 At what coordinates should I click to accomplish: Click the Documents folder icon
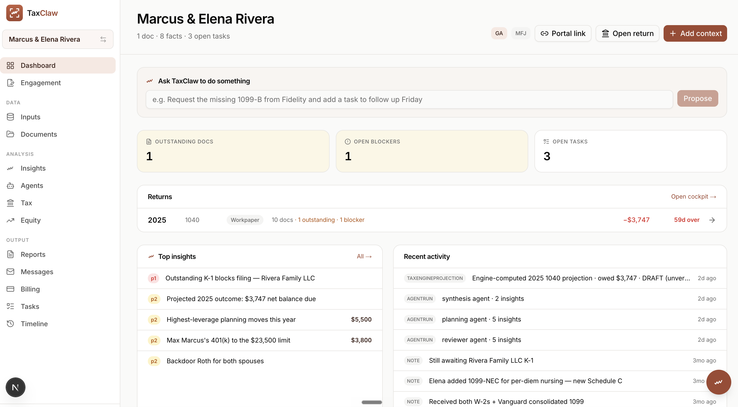10,134
